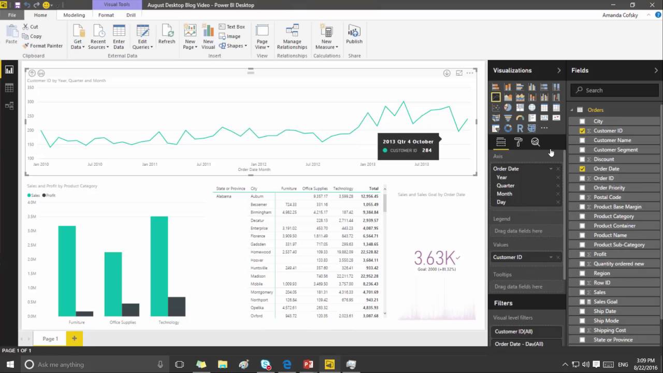Uncheck the Customer ID field checkbox
663x373 pixels.
pos(582,131)
